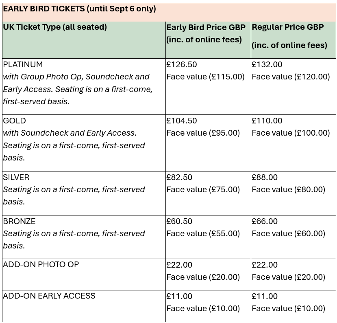Select the SILVER ticket name
The image size is (337, 323).
click(x=16, y=177)
